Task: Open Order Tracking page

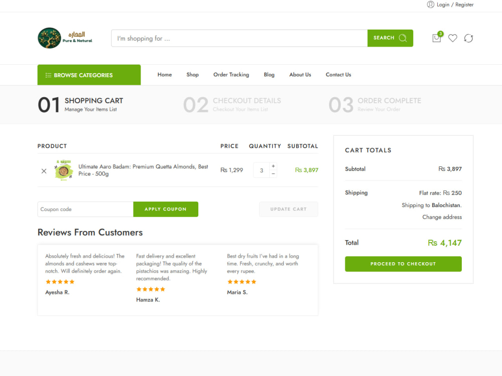Action: point(231,75)
